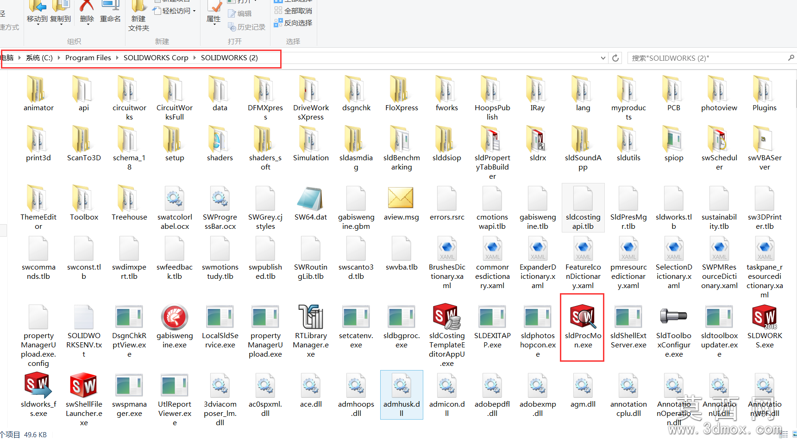The height and width of the screenshot is (440, 797).
Task: Expand chevron after 系统 (C:) breadcrumb
Action: tap(59, 58)
